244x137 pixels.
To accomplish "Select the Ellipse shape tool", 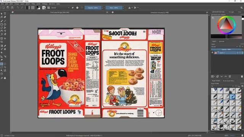I will tap(5, 24).
